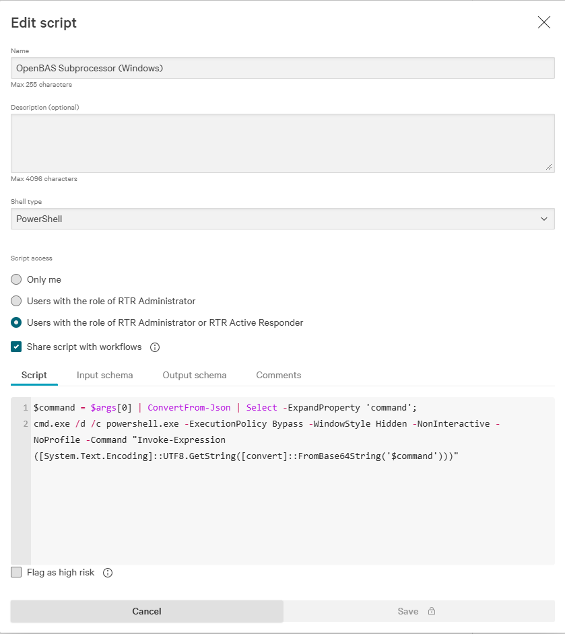Close the Edit script dialog with the X
Viewport: 565px width, 634px height.
click(544, 22)
